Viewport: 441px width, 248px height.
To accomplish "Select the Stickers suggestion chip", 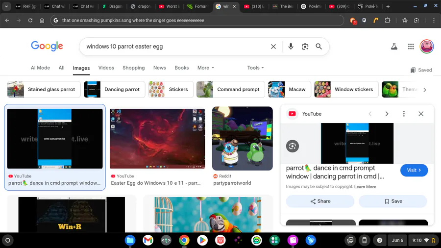I will (x=171, y=89).
